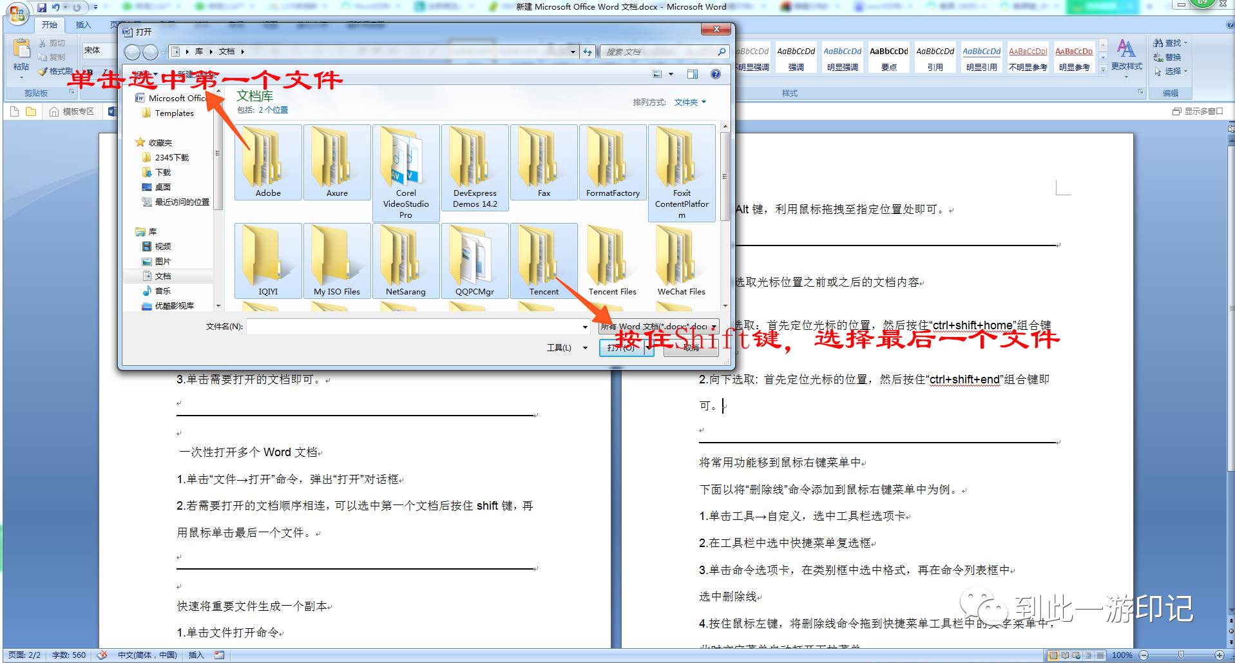This screenshot has width=1235, height=663.
Task: Click the 2 个位置 link under 文档库
Action: [x=273, y=110]
